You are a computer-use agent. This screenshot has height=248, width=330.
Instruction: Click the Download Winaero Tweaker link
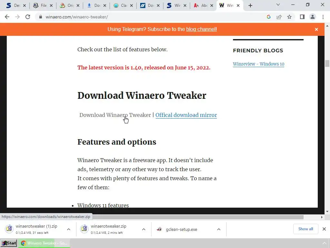(115, 115)
